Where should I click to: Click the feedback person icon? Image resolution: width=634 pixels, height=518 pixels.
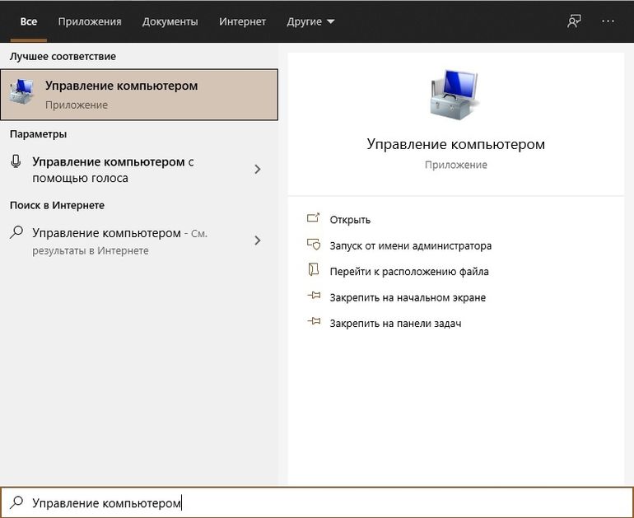tap(574, 21)
